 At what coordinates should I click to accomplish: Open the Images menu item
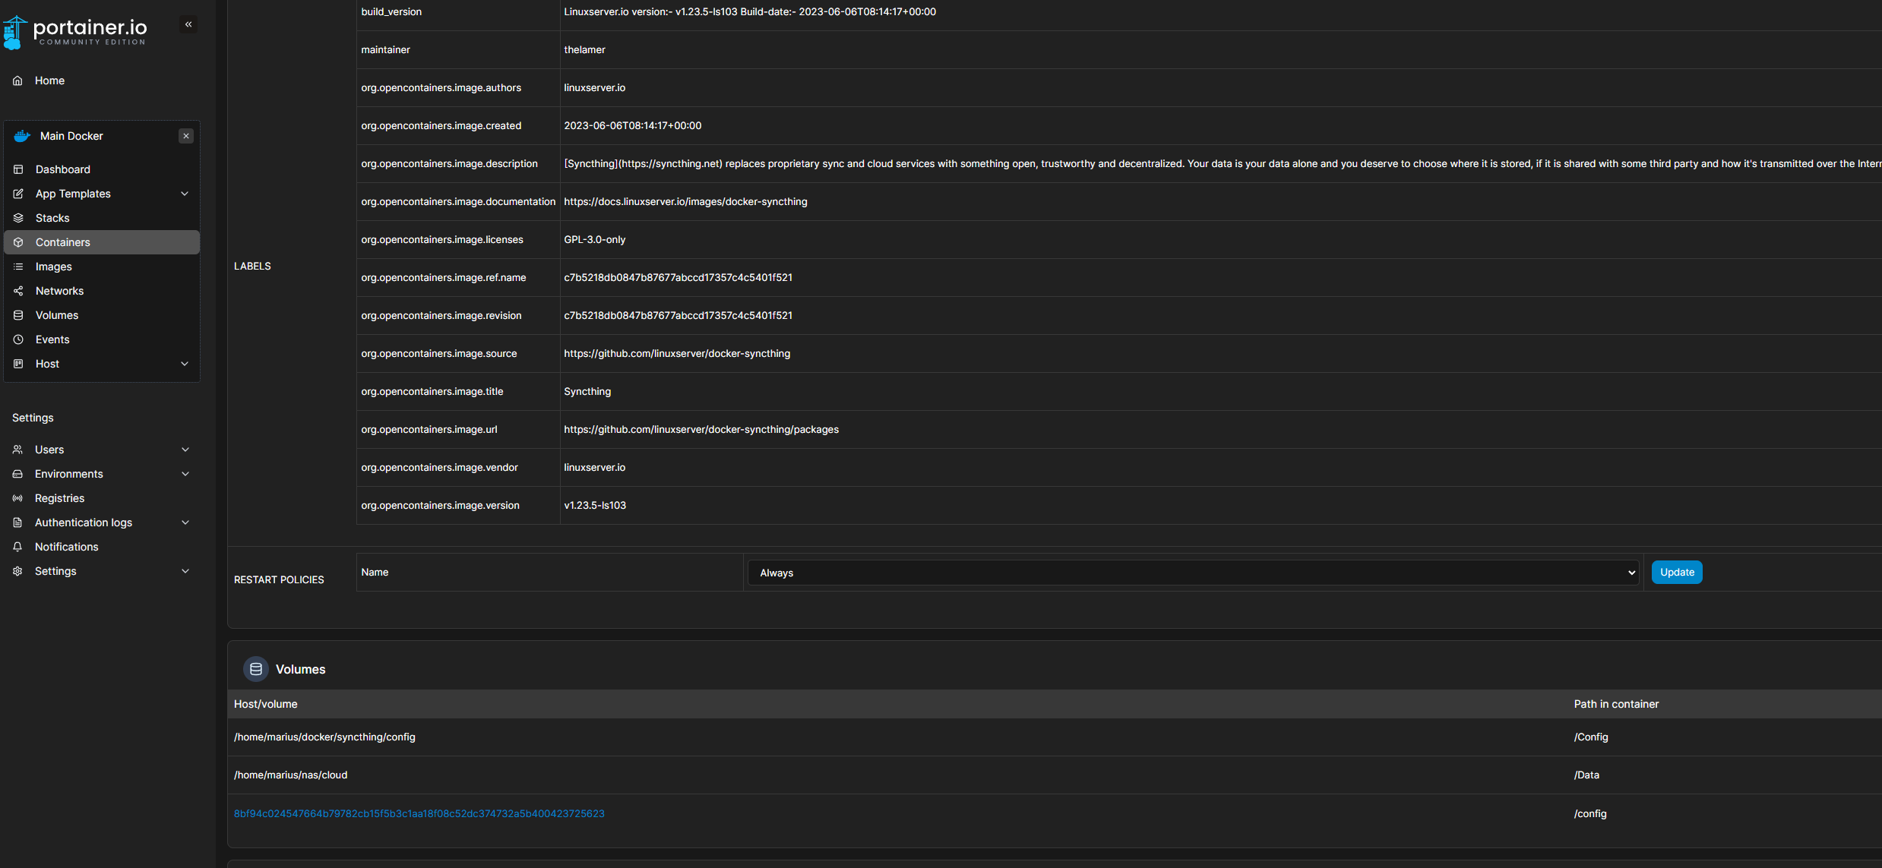click(54, 267)
